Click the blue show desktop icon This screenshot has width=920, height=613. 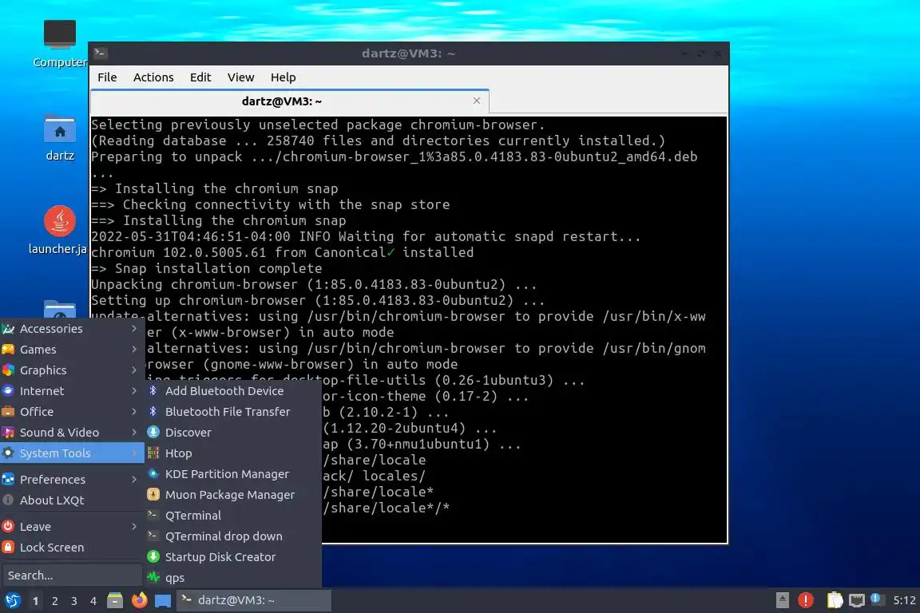[x=163, y=601]
